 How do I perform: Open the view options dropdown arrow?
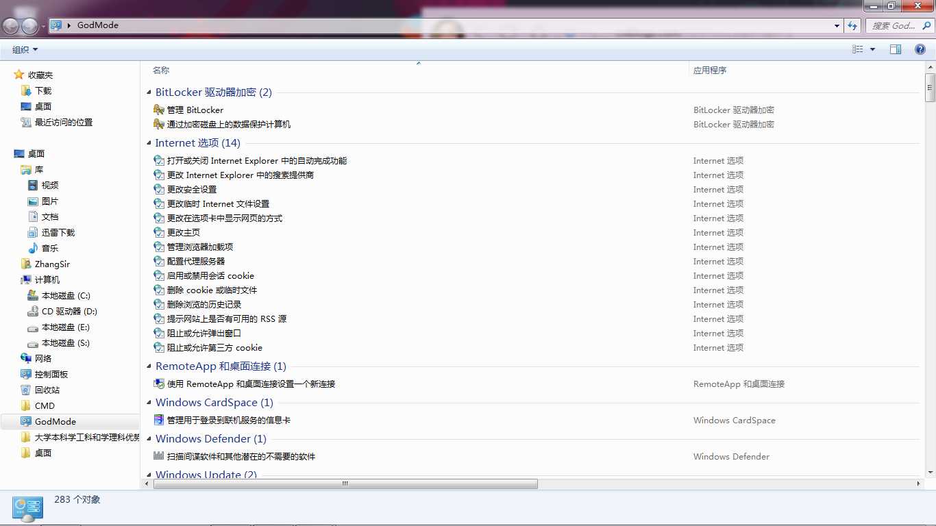tap(872, 49)
